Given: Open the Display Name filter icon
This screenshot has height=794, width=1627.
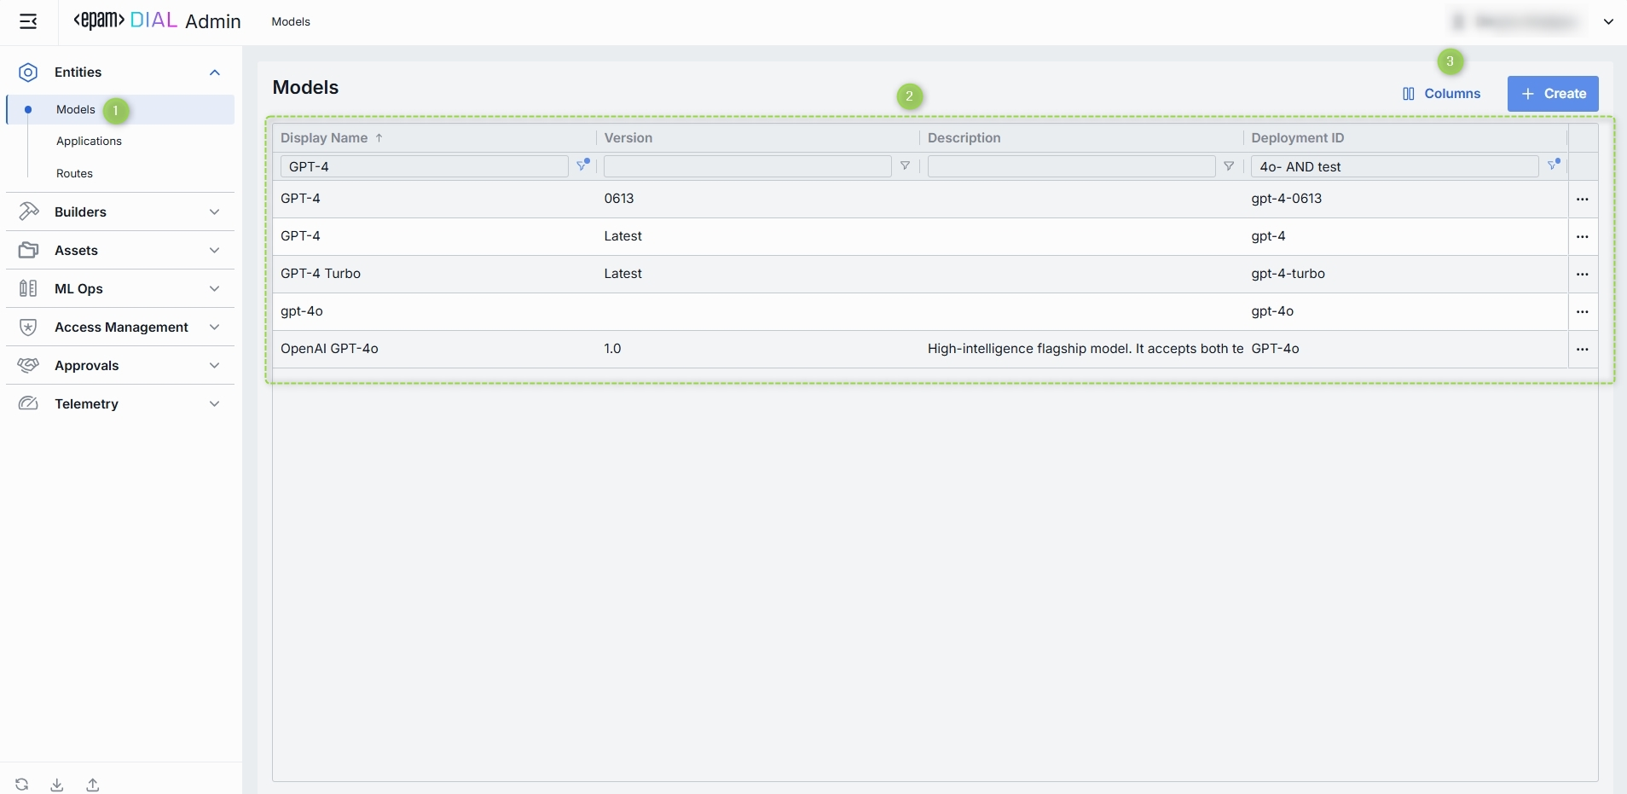Looking at the screenshot, I should 582,165.
